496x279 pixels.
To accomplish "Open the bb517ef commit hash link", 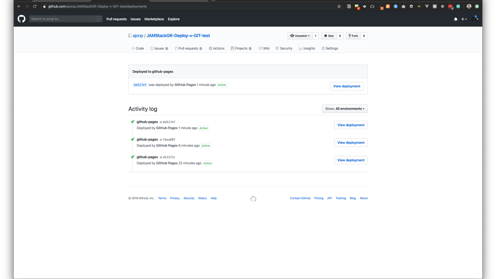I will pos(140,85).
